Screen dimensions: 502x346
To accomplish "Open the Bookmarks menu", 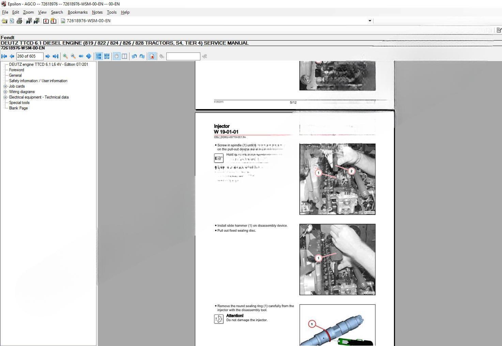I will click(77, 12).
